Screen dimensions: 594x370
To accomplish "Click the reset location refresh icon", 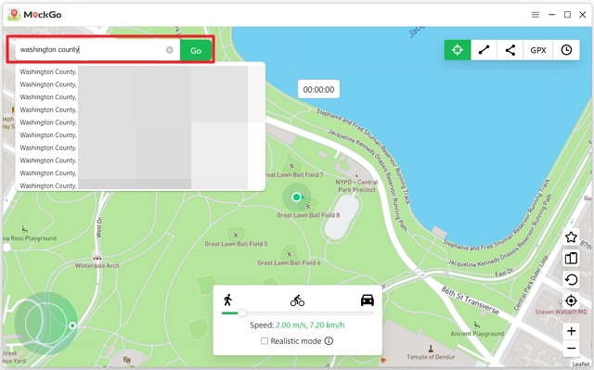I will click(571, 279).
